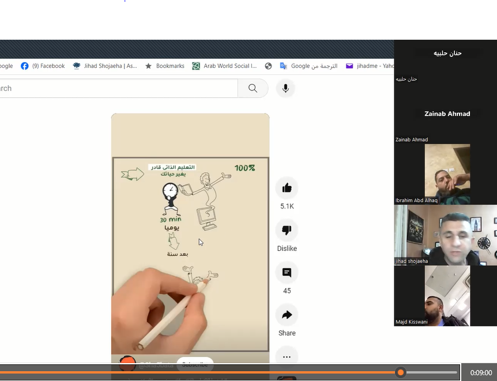Select حنان حلبيه participant tile

click(445, 62)
